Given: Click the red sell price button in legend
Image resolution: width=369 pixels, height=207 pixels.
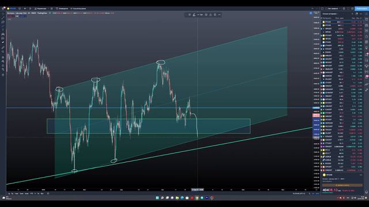Looking at the screenshot, I should (11, 16).
